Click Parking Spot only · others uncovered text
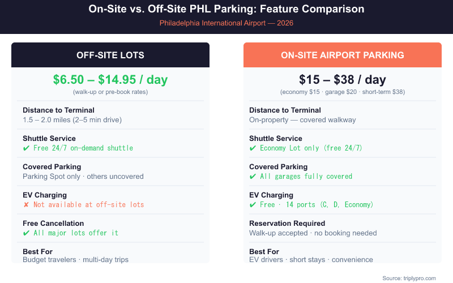 coord(83,177)
